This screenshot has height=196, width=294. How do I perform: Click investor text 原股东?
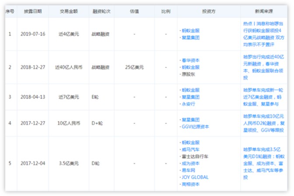(189, 74)
